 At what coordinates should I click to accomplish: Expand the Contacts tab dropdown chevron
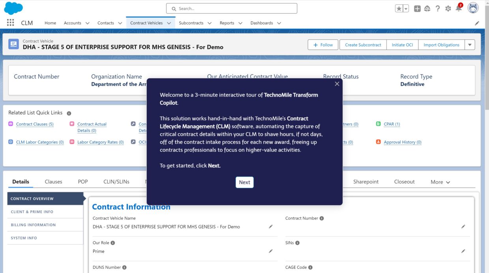[120, 23]
